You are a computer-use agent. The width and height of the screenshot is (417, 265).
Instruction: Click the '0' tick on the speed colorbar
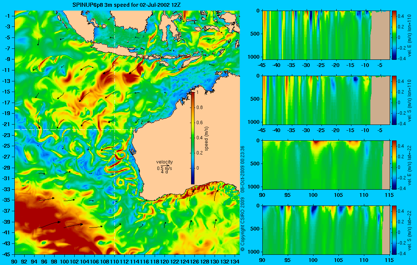click(x=198, y=168)
